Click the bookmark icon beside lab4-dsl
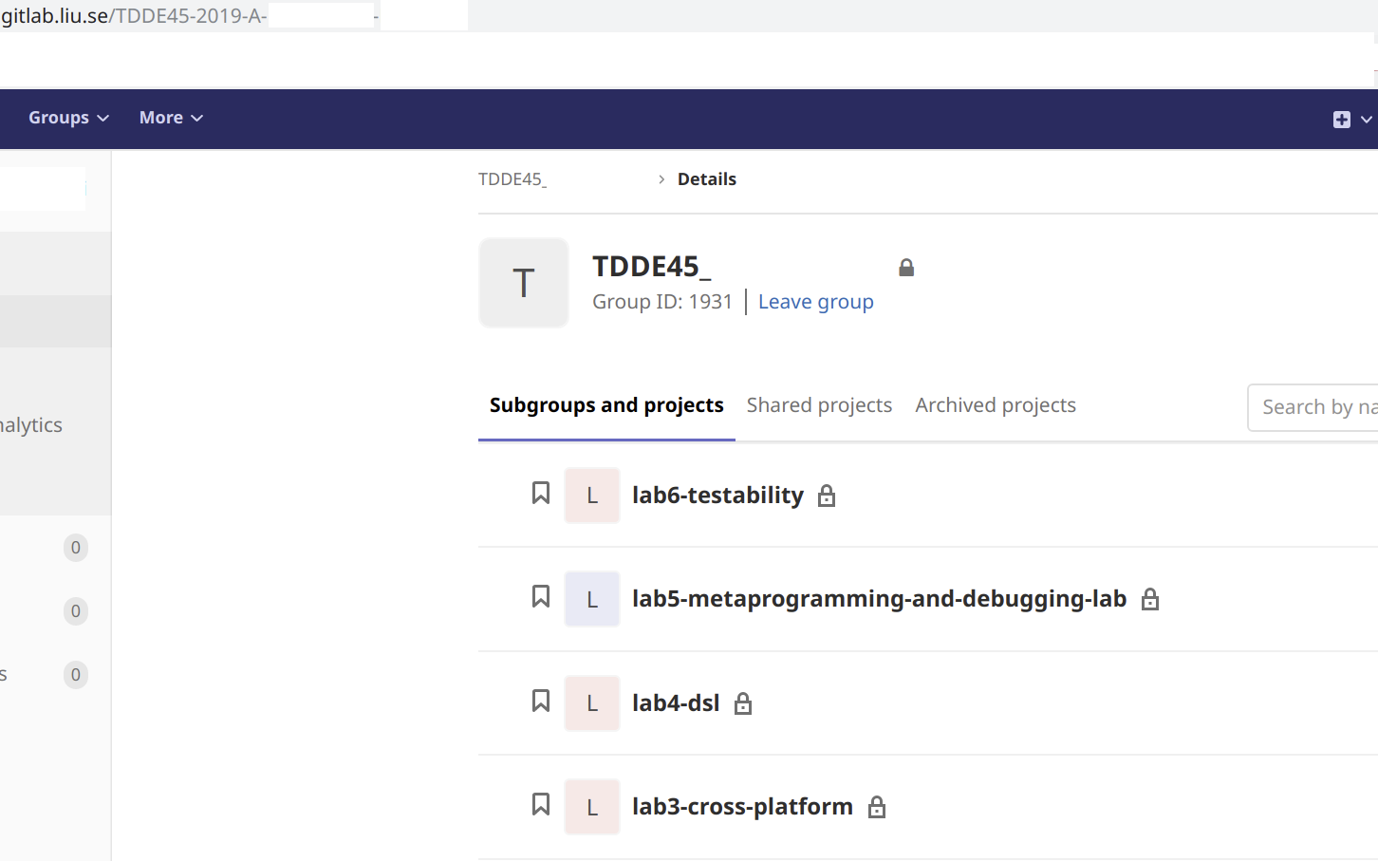The width and height of the screenshot is (1378, 861). click(541, 701)
